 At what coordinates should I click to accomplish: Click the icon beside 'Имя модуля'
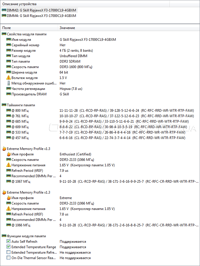[9, 39]
